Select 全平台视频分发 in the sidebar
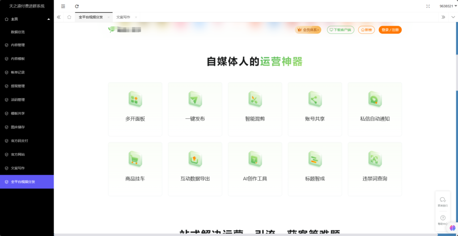Viewport: 458px width, 236px height. pos(27,181)
